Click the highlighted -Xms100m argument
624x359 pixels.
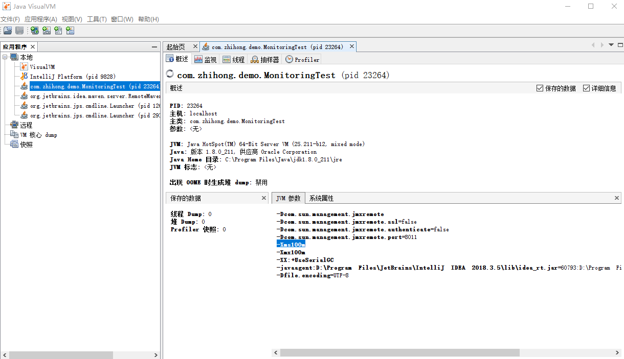tap(291, 245)
